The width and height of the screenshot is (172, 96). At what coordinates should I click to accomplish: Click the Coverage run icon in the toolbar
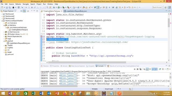click(63, 7)
